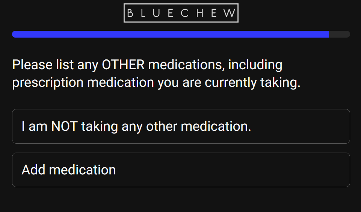The image size is (361, 212).
Task: Click the word OTHER in the question
Action: click(x=123, y=65)
